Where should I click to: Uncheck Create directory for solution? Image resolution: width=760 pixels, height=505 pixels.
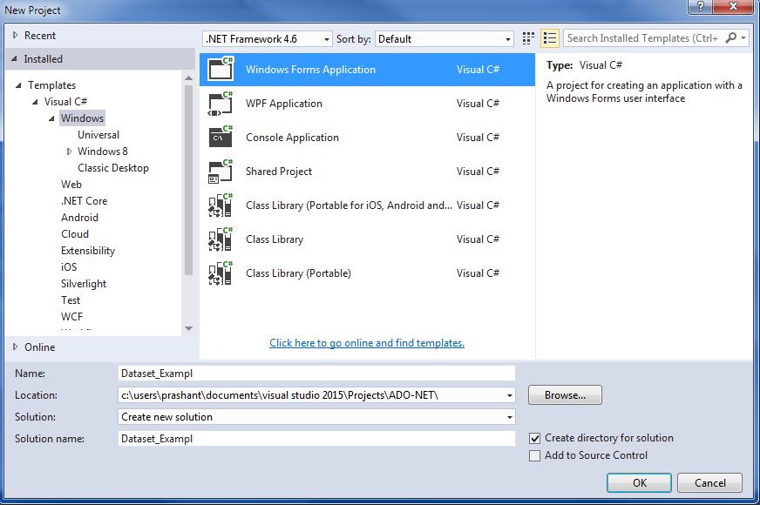click(534, 438)
